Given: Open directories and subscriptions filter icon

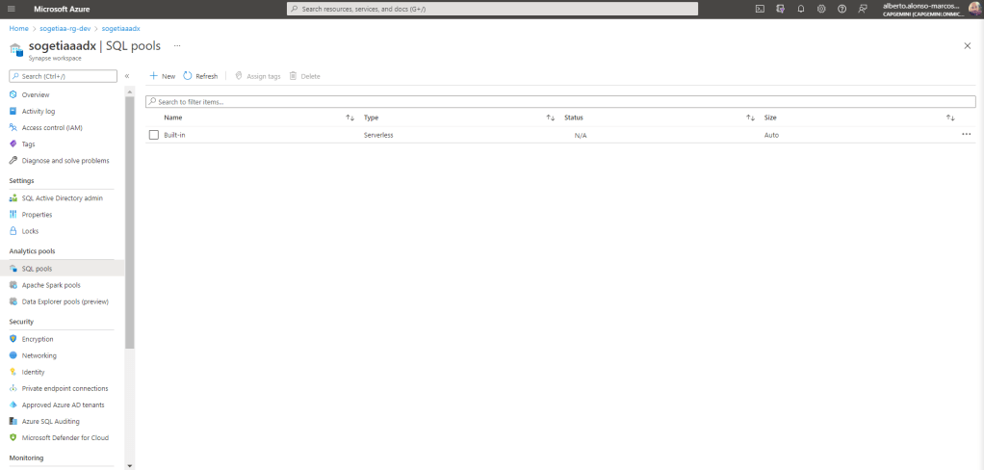Looking at the screenshot, I should (x=780, y=9).
